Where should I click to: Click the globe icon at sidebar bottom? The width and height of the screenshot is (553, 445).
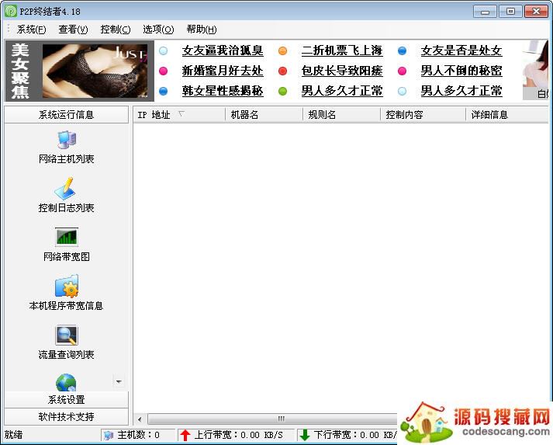66,383
